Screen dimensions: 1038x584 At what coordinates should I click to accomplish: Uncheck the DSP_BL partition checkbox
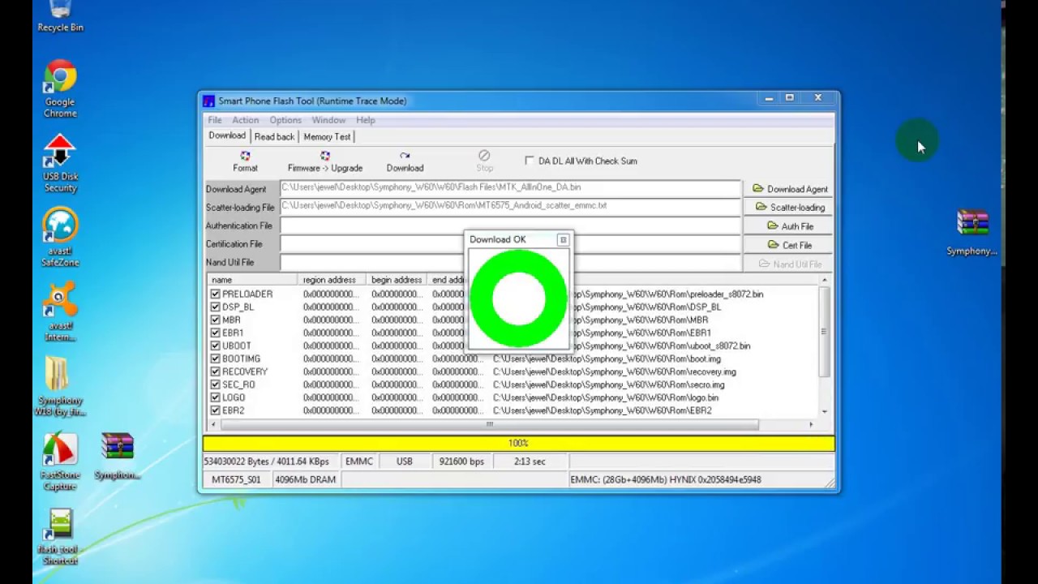click(215, 307)
